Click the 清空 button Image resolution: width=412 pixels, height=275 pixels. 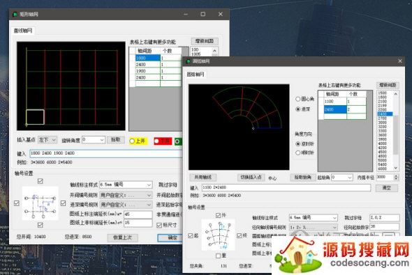pyautogui.click(x=387, y=188)
